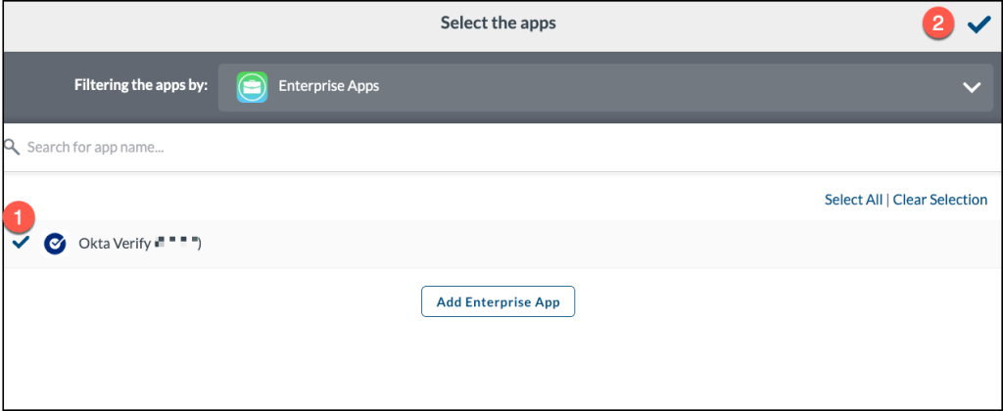Confirm app selection with top-right checkmark
The image size is (1003, 411).
[979, 25]
